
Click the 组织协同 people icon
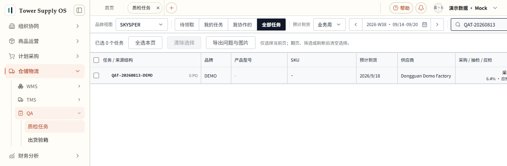[x=12, y=26]
